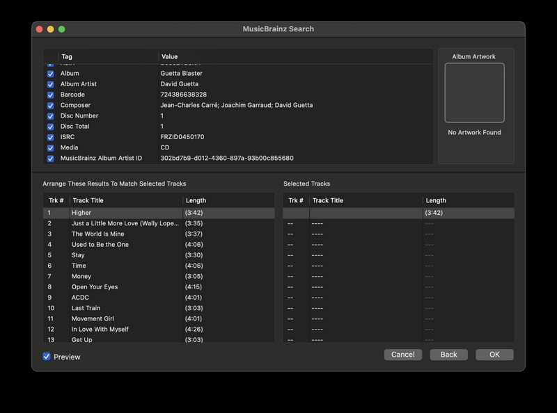
Task: Select In Love With Myself track
Action: (x=159, y=330)
